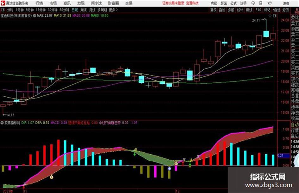The height and width of the screenshot is (193, 299).
Task: Click the 证券交易未登录 login link
Action: coord(173,3)
